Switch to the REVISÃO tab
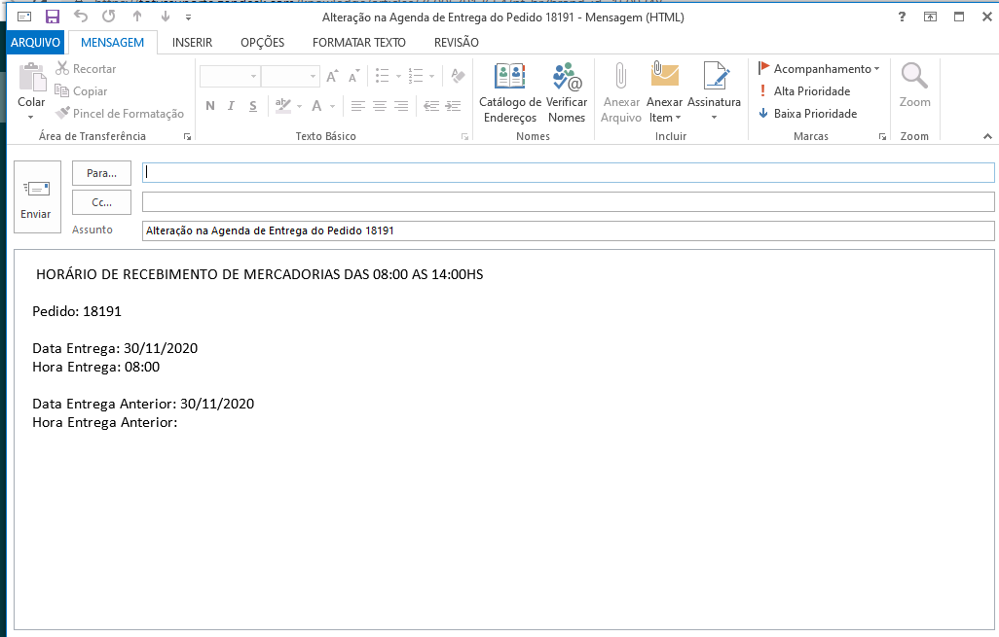The image size is (999, 637). (x=457, y=43)
